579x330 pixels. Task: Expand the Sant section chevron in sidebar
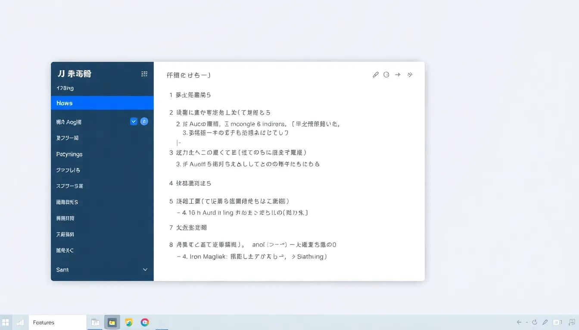pos(145,270)
